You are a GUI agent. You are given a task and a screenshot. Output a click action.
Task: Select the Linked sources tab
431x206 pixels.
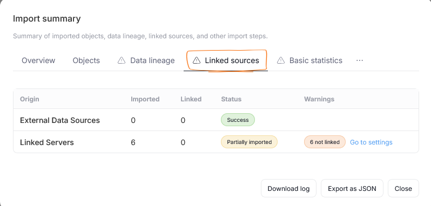point(226,60)
